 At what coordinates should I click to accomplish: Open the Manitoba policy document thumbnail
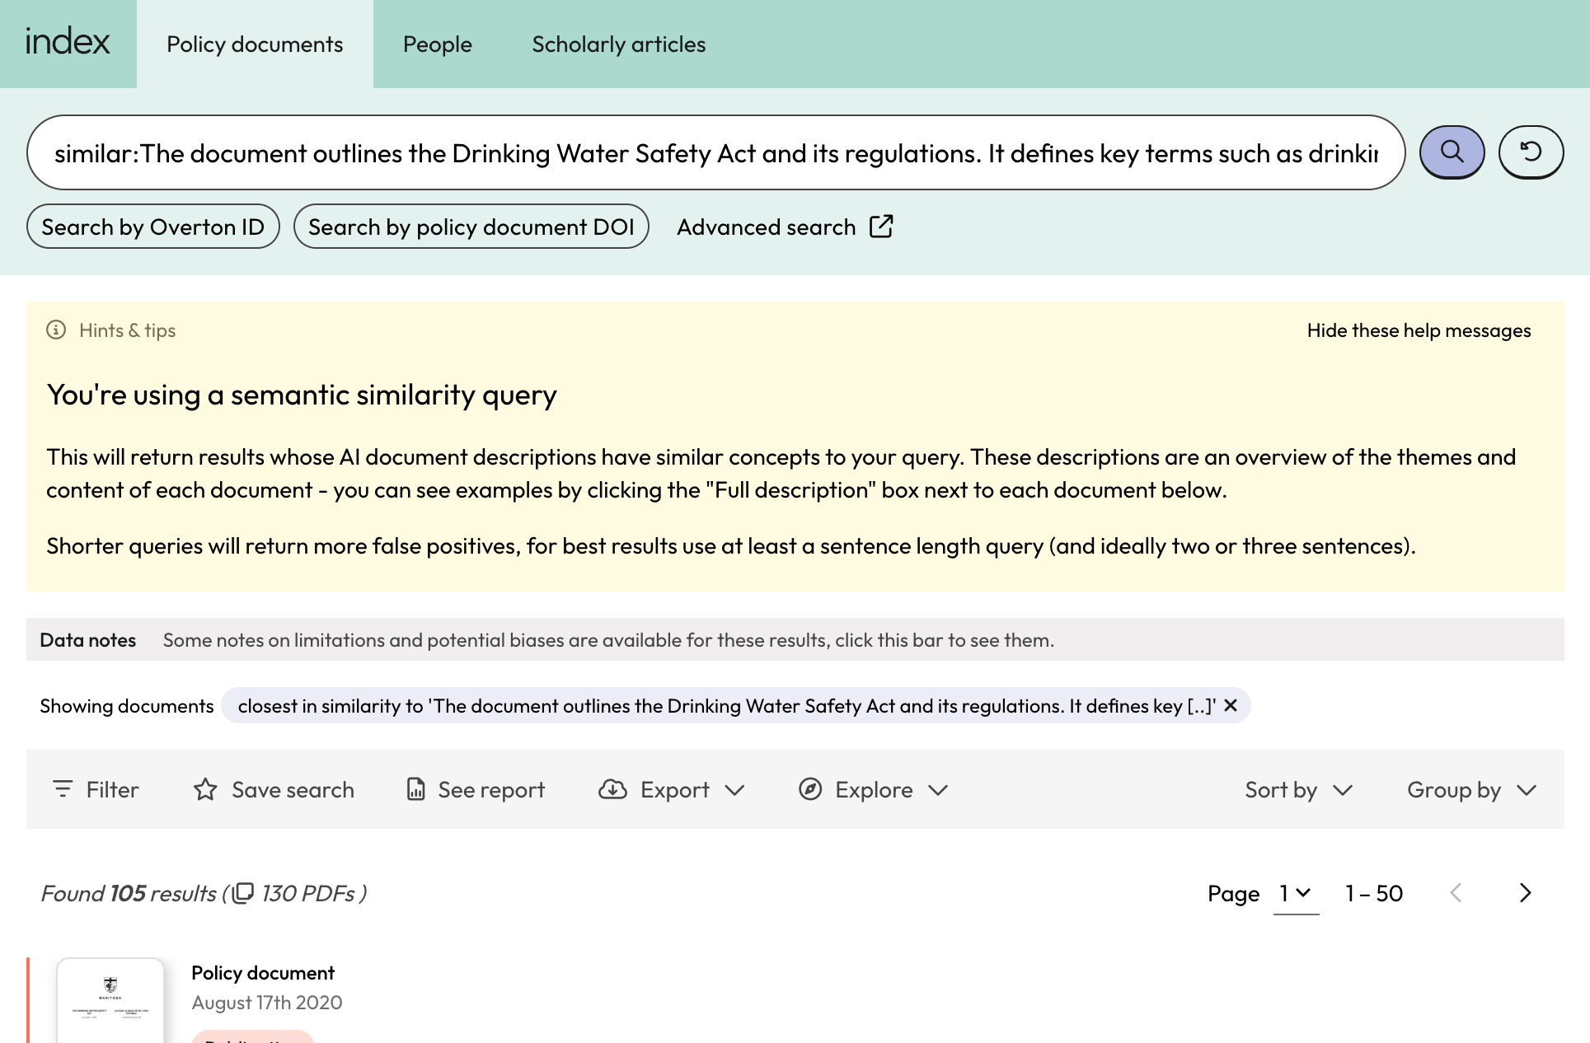(110, 999)
